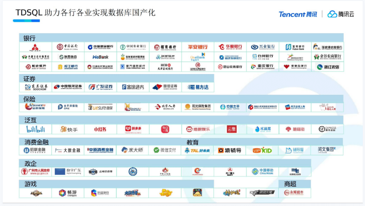The height and width of the screenshot is (206, 365).
Task: Click the VIPKID logo
Action: [262, 150]
